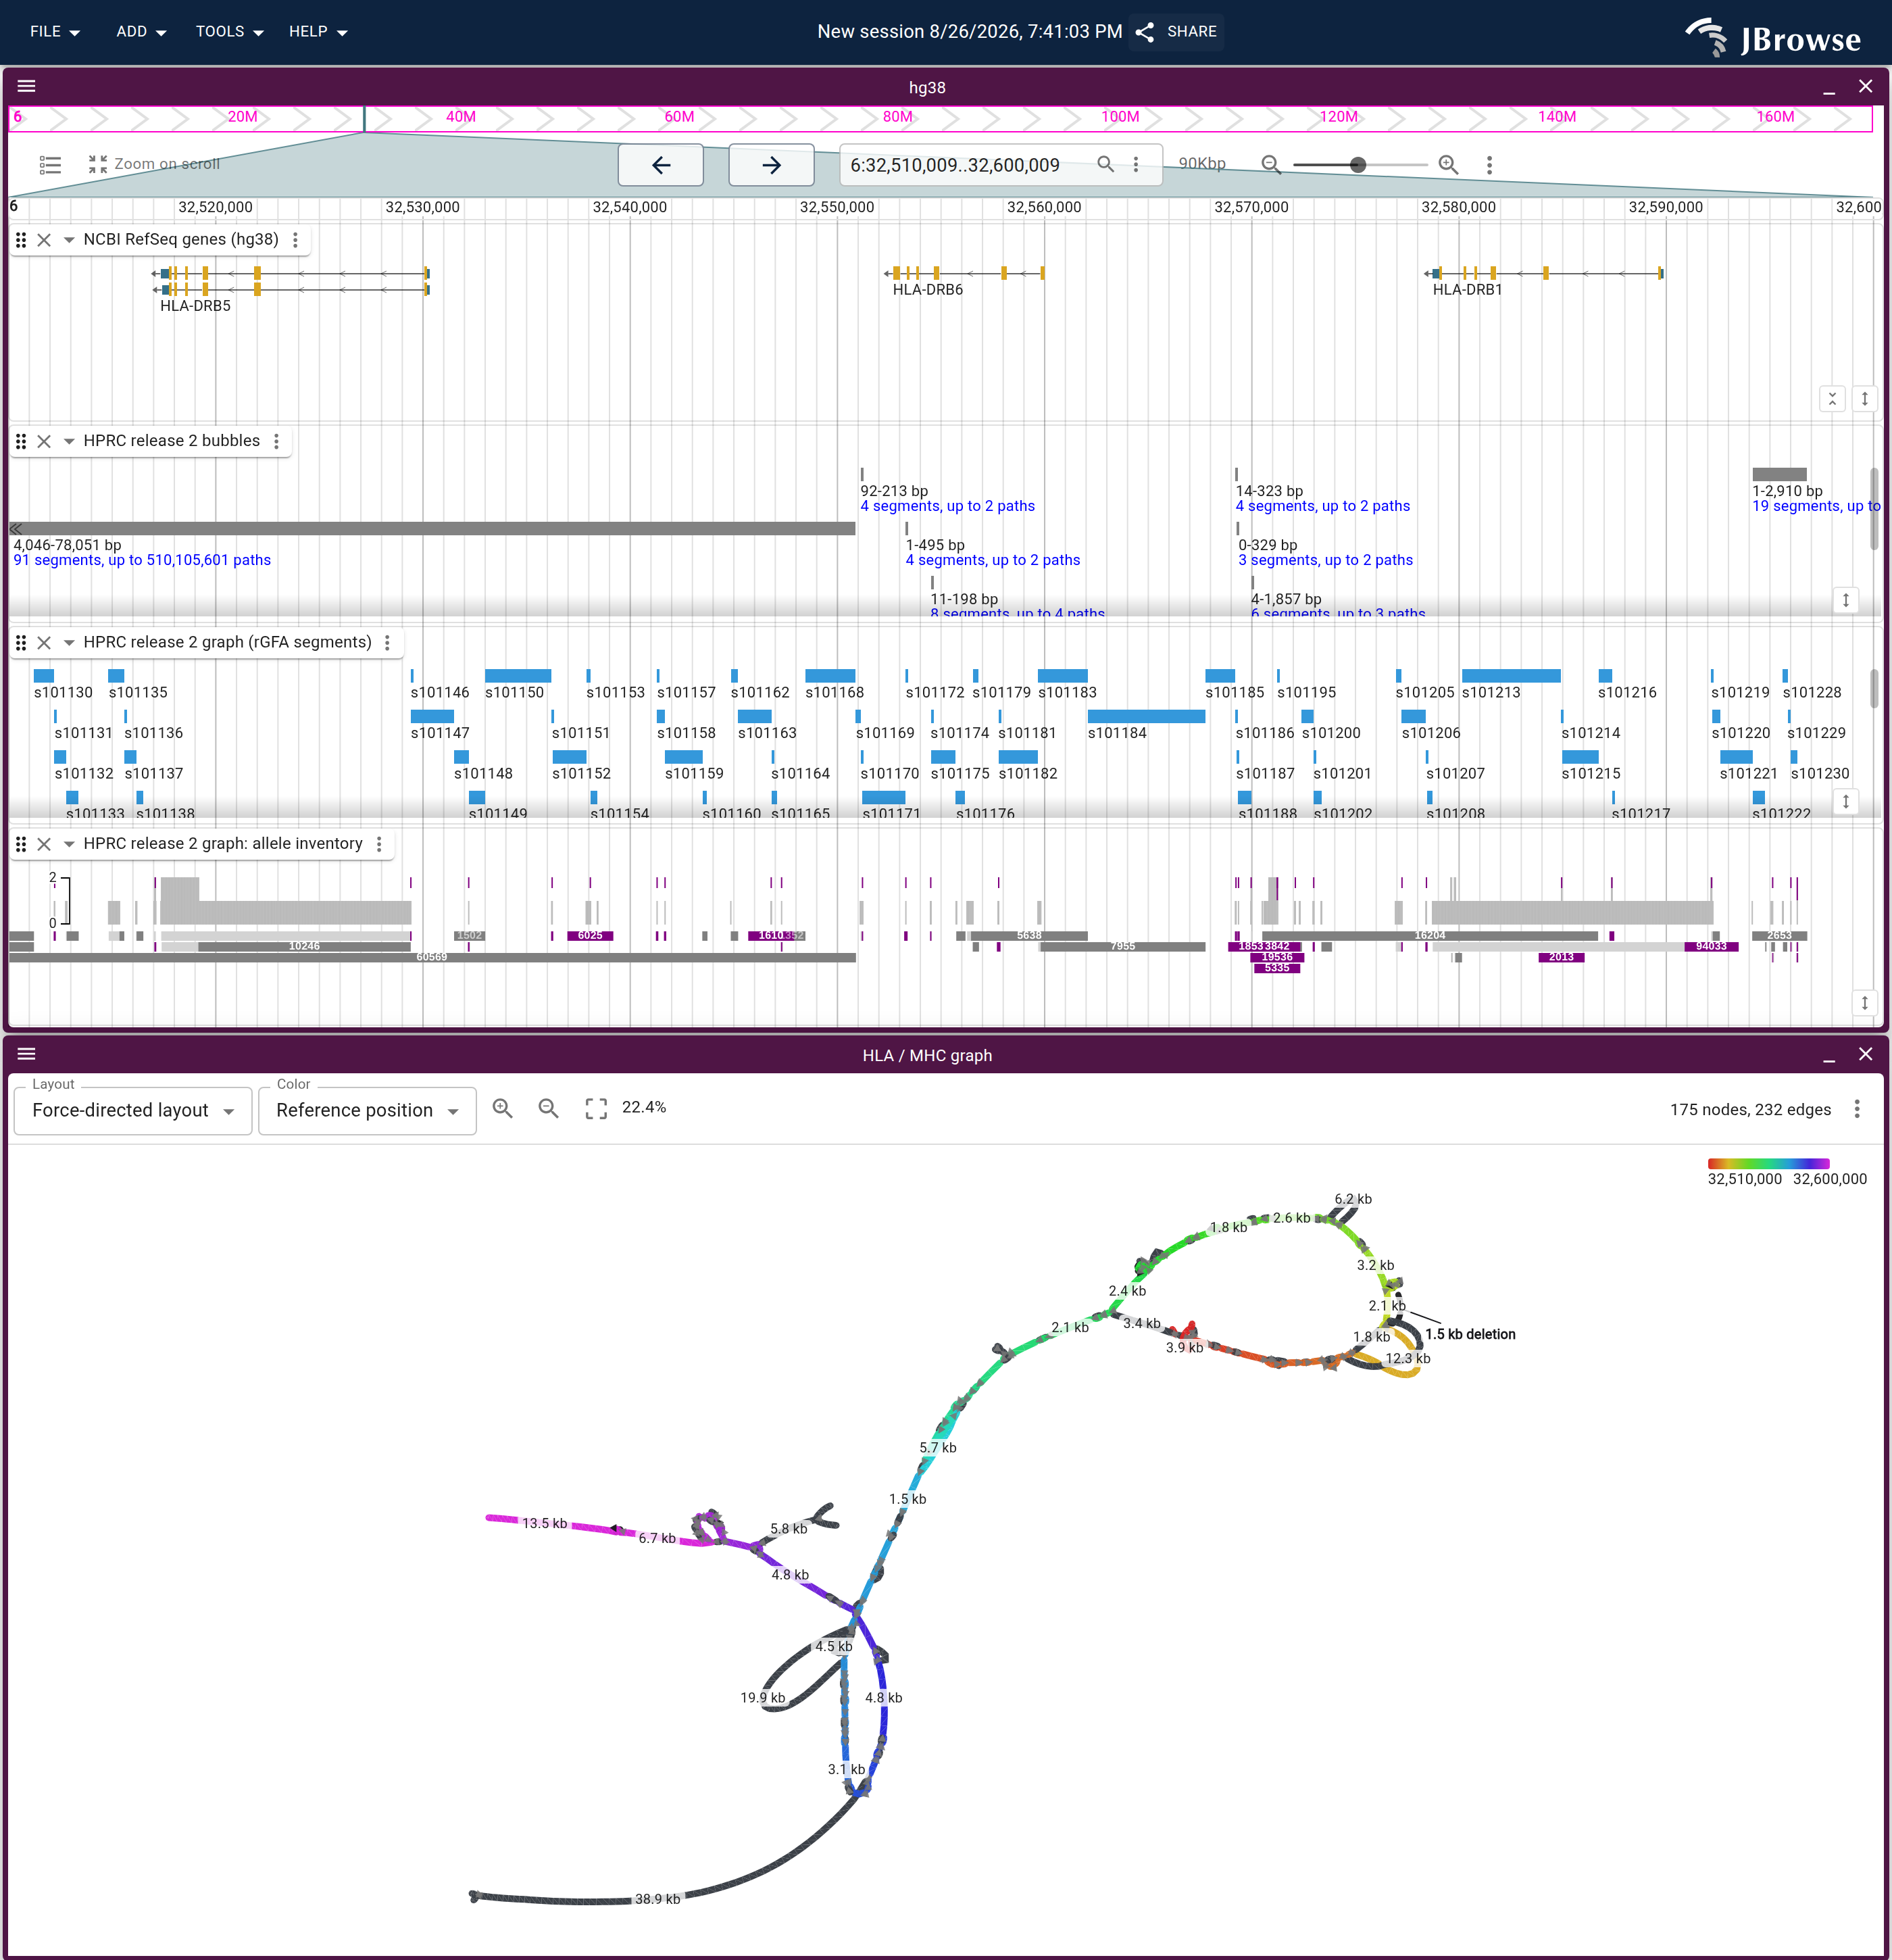Grab the rGFA segments track drag handle
Viewport: 1892px width, 1960px height.
click(21, 643)
